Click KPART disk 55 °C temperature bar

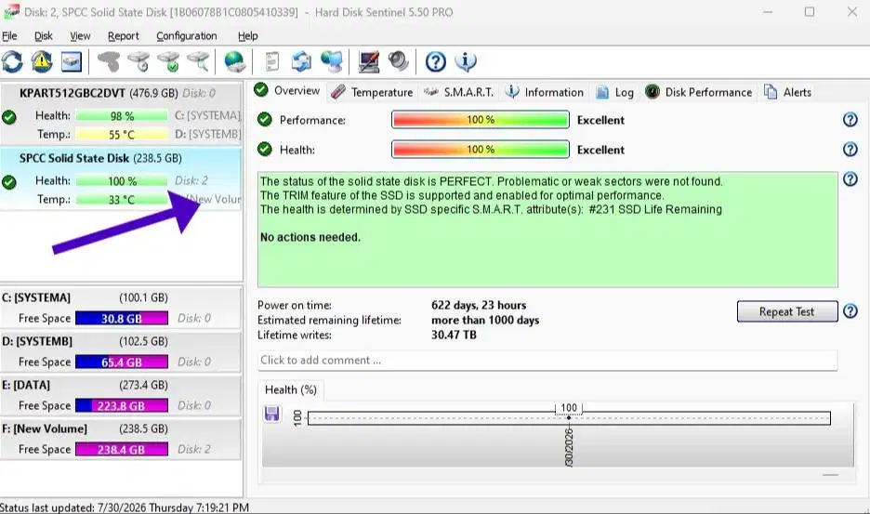tap(122, 135)
